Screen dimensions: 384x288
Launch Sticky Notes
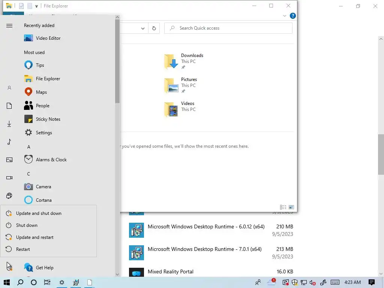tap(42, 119)
